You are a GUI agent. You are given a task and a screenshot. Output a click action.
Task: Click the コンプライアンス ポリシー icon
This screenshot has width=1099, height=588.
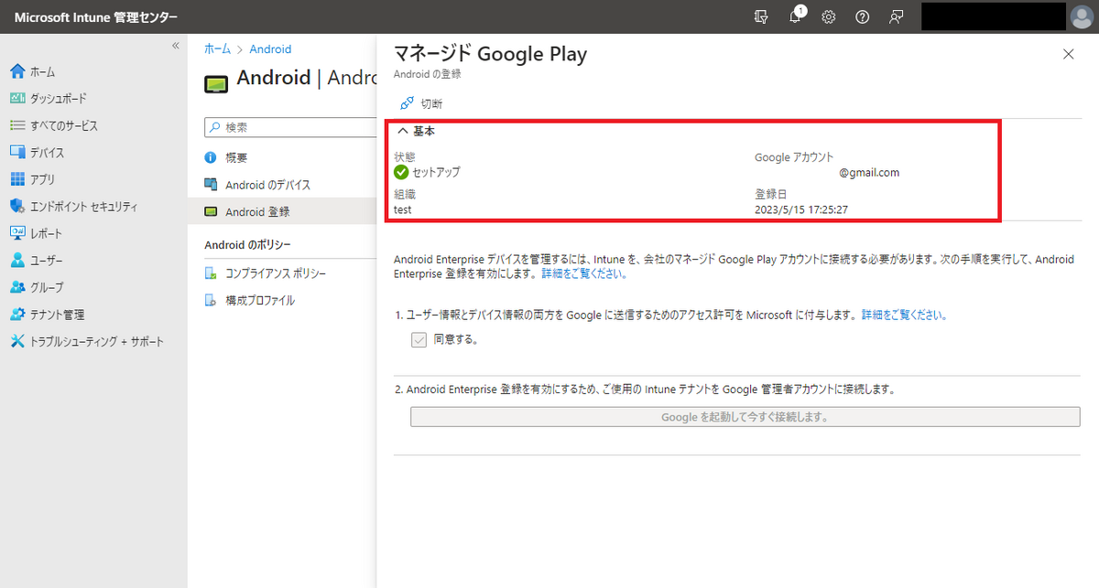(x=211, y=273)
